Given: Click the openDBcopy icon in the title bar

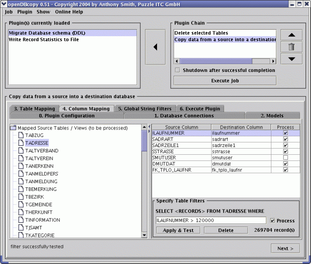Looking at the screenshot, I should 4,4.
